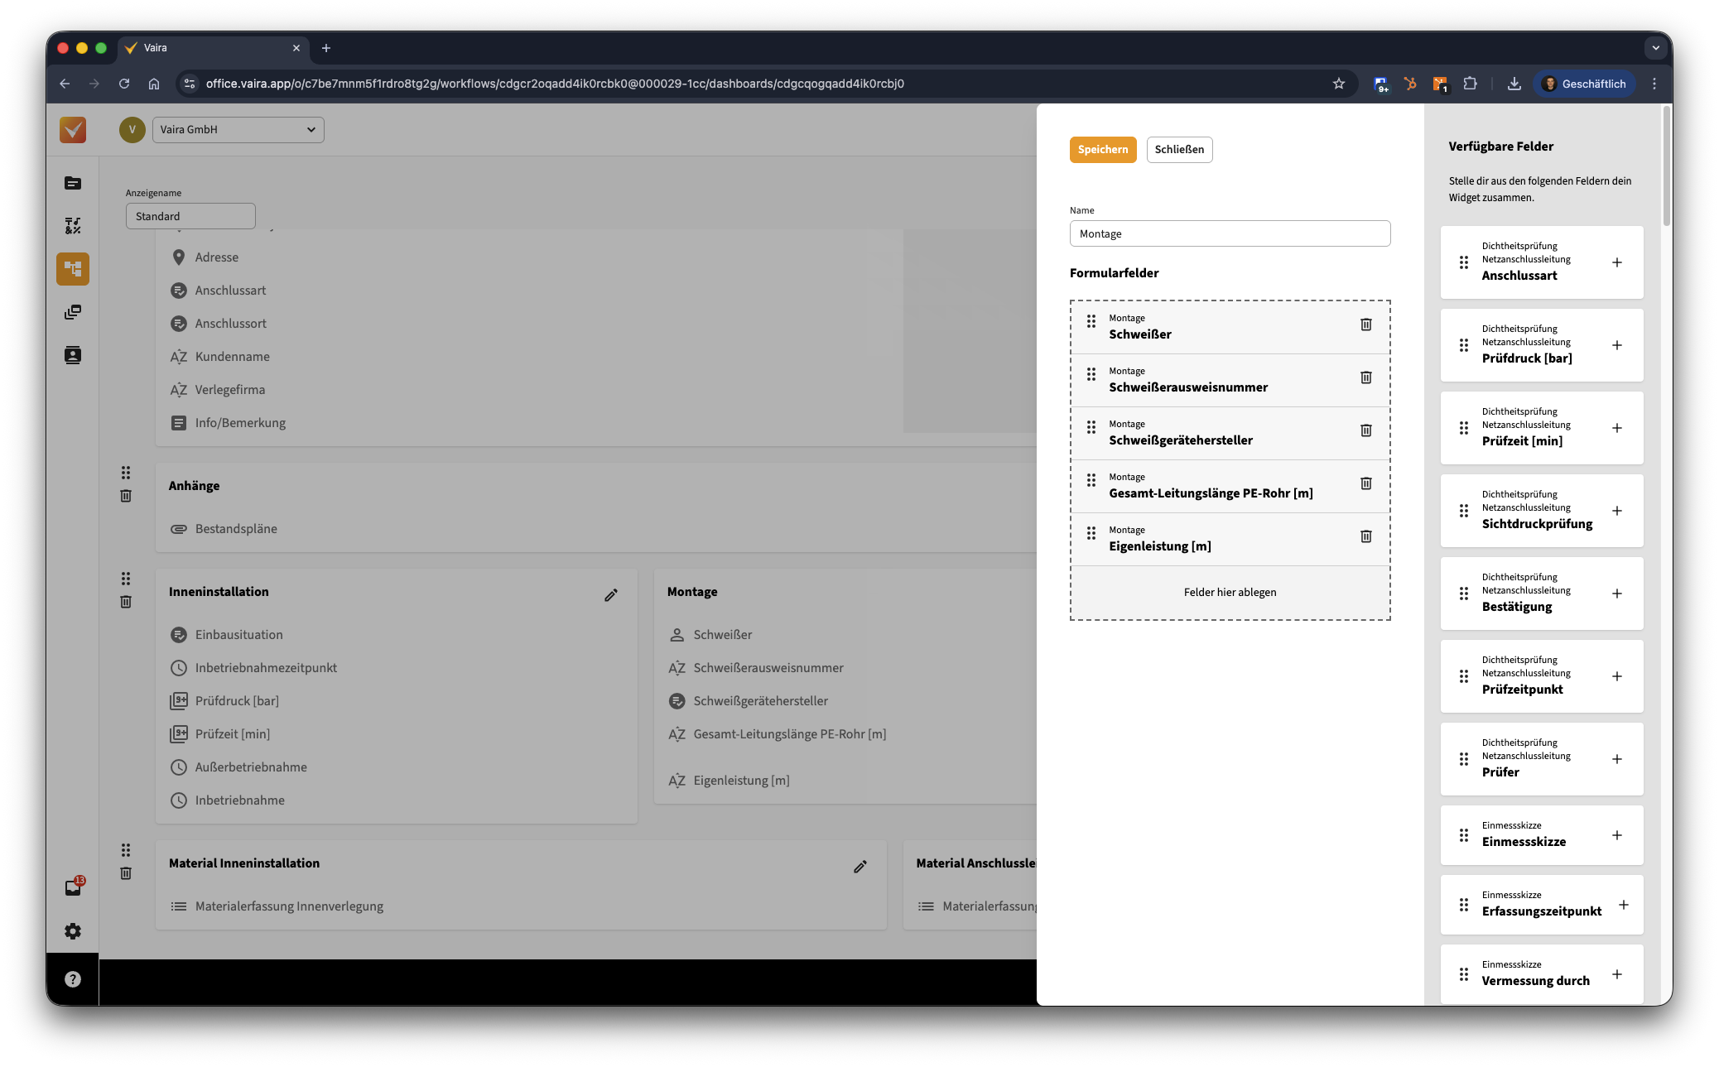
Task: Add the Einmessskizze field via plus
Action: (1616, 835)
